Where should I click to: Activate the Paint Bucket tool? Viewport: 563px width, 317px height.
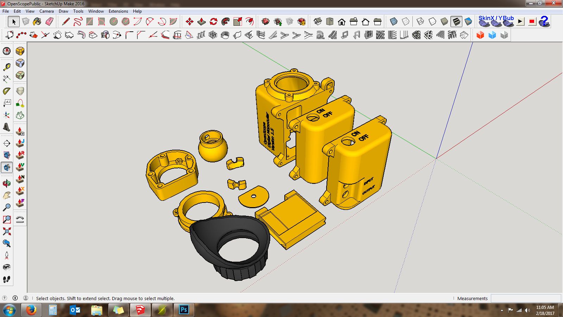coord(37,21)
